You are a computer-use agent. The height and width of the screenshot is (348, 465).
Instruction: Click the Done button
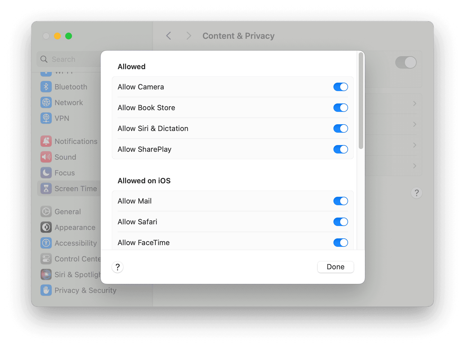(335, 267)
